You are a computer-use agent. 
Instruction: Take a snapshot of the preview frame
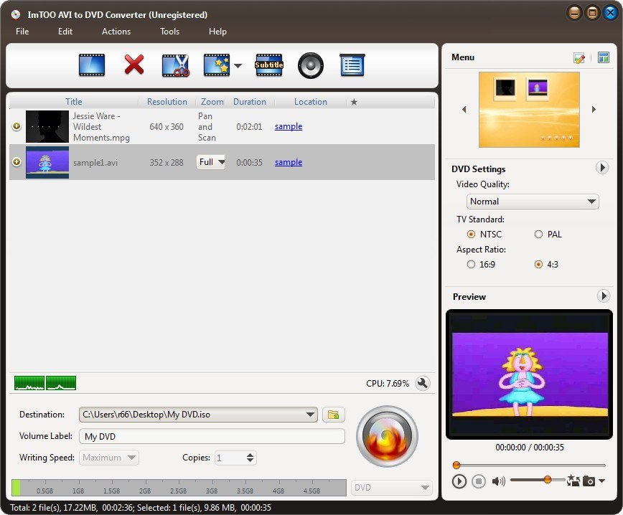[x=591, y=481]
